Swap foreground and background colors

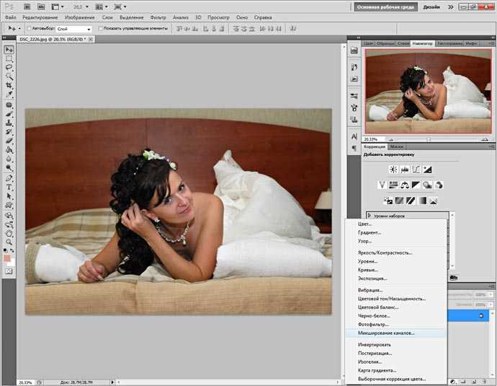pos(13,251)
